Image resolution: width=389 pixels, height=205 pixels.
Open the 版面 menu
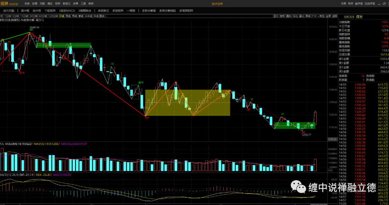tap(35, 4)
